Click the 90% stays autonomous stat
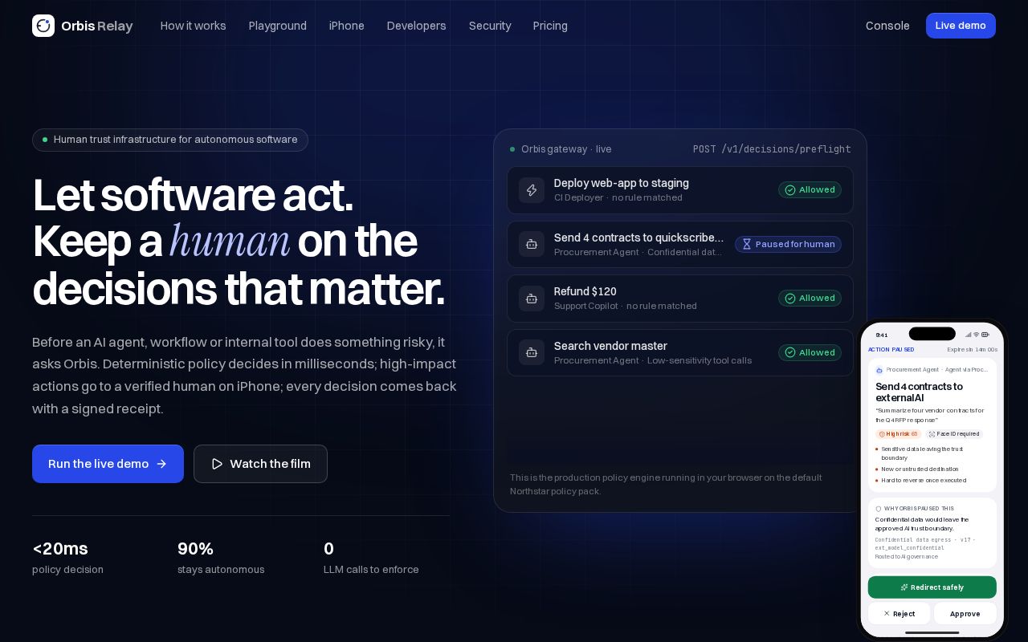Viewport: 1028px width, 642px height. point(221,558)
